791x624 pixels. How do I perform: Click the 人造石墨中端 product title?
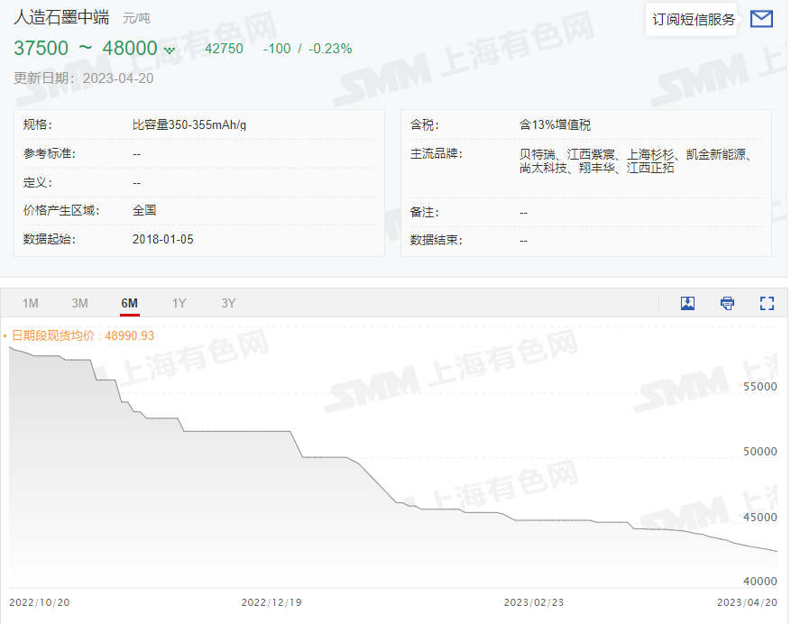61,17
